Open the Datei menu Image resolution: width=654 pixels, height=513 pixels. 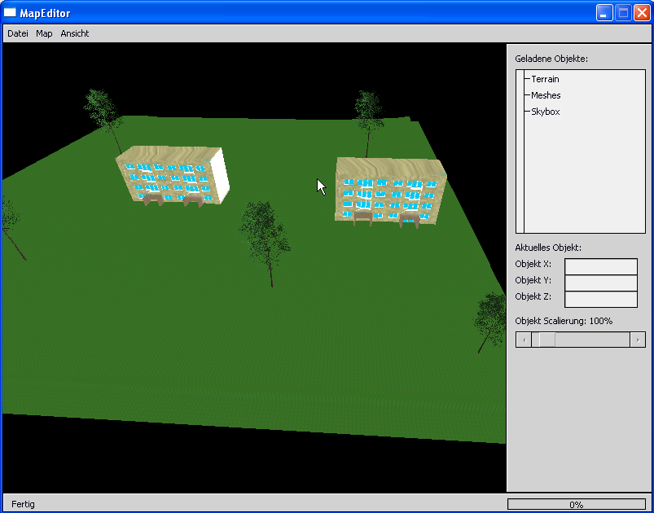coord(17,33)
